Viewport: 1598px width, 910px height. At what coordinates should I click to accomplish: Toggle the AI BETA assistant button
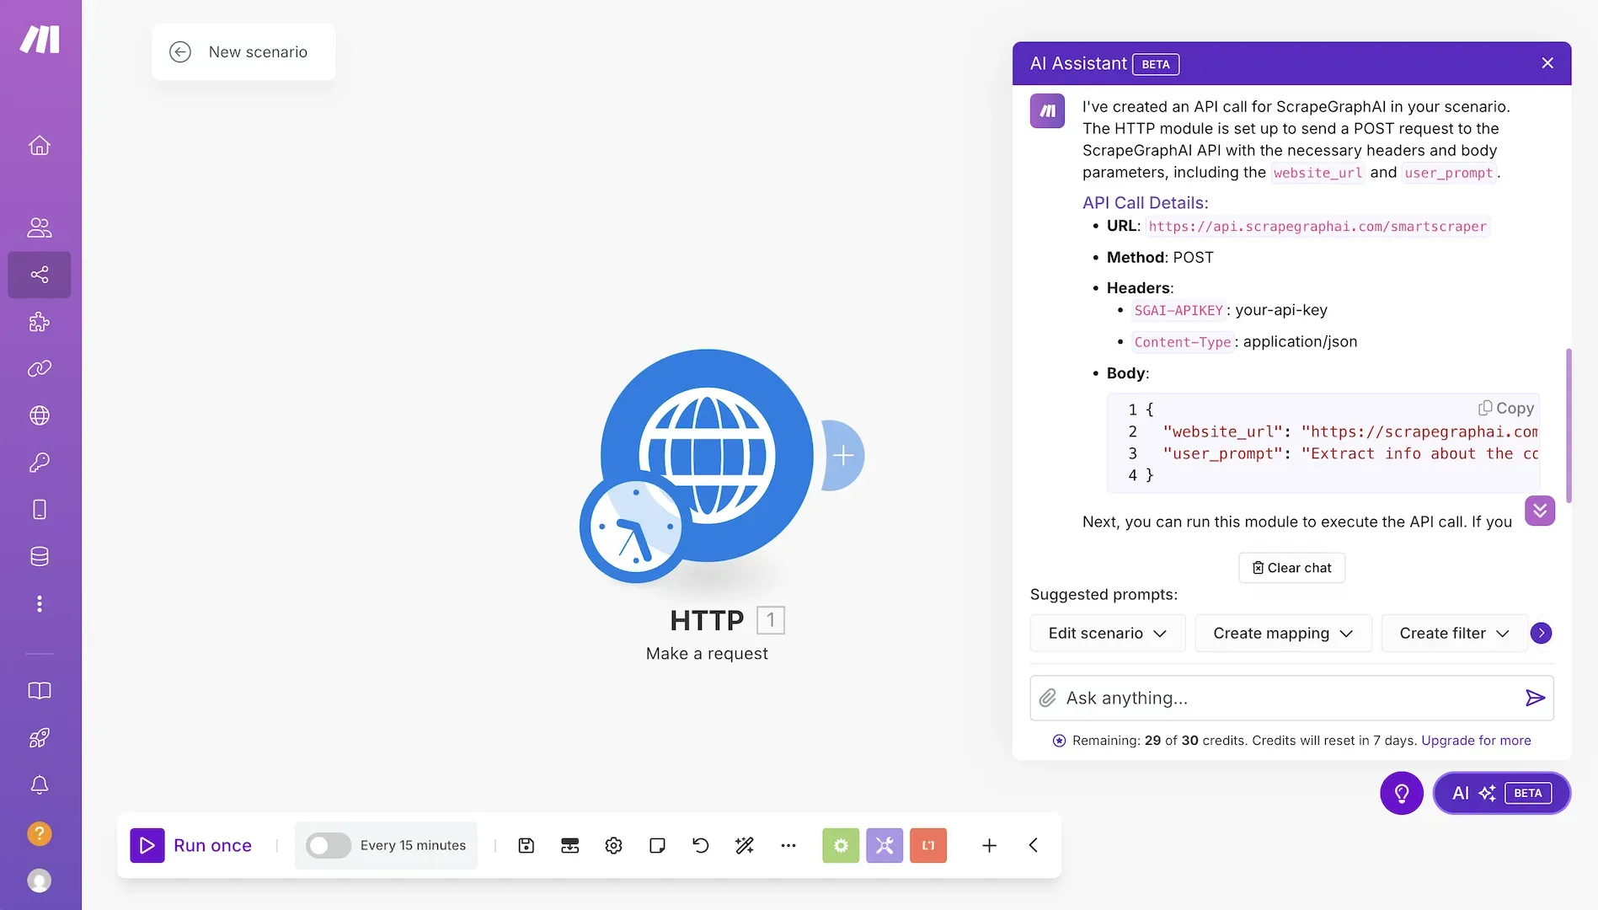(x=1502, y=793)
